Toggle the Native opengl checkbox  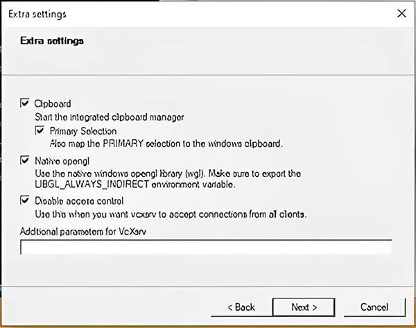(x=25, y=160)
